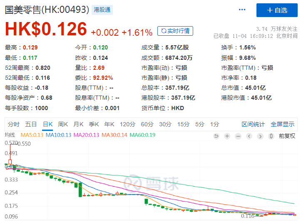Click the 委比 value 92.92%
The image size is (301, 221).
(x=103, y=78)
